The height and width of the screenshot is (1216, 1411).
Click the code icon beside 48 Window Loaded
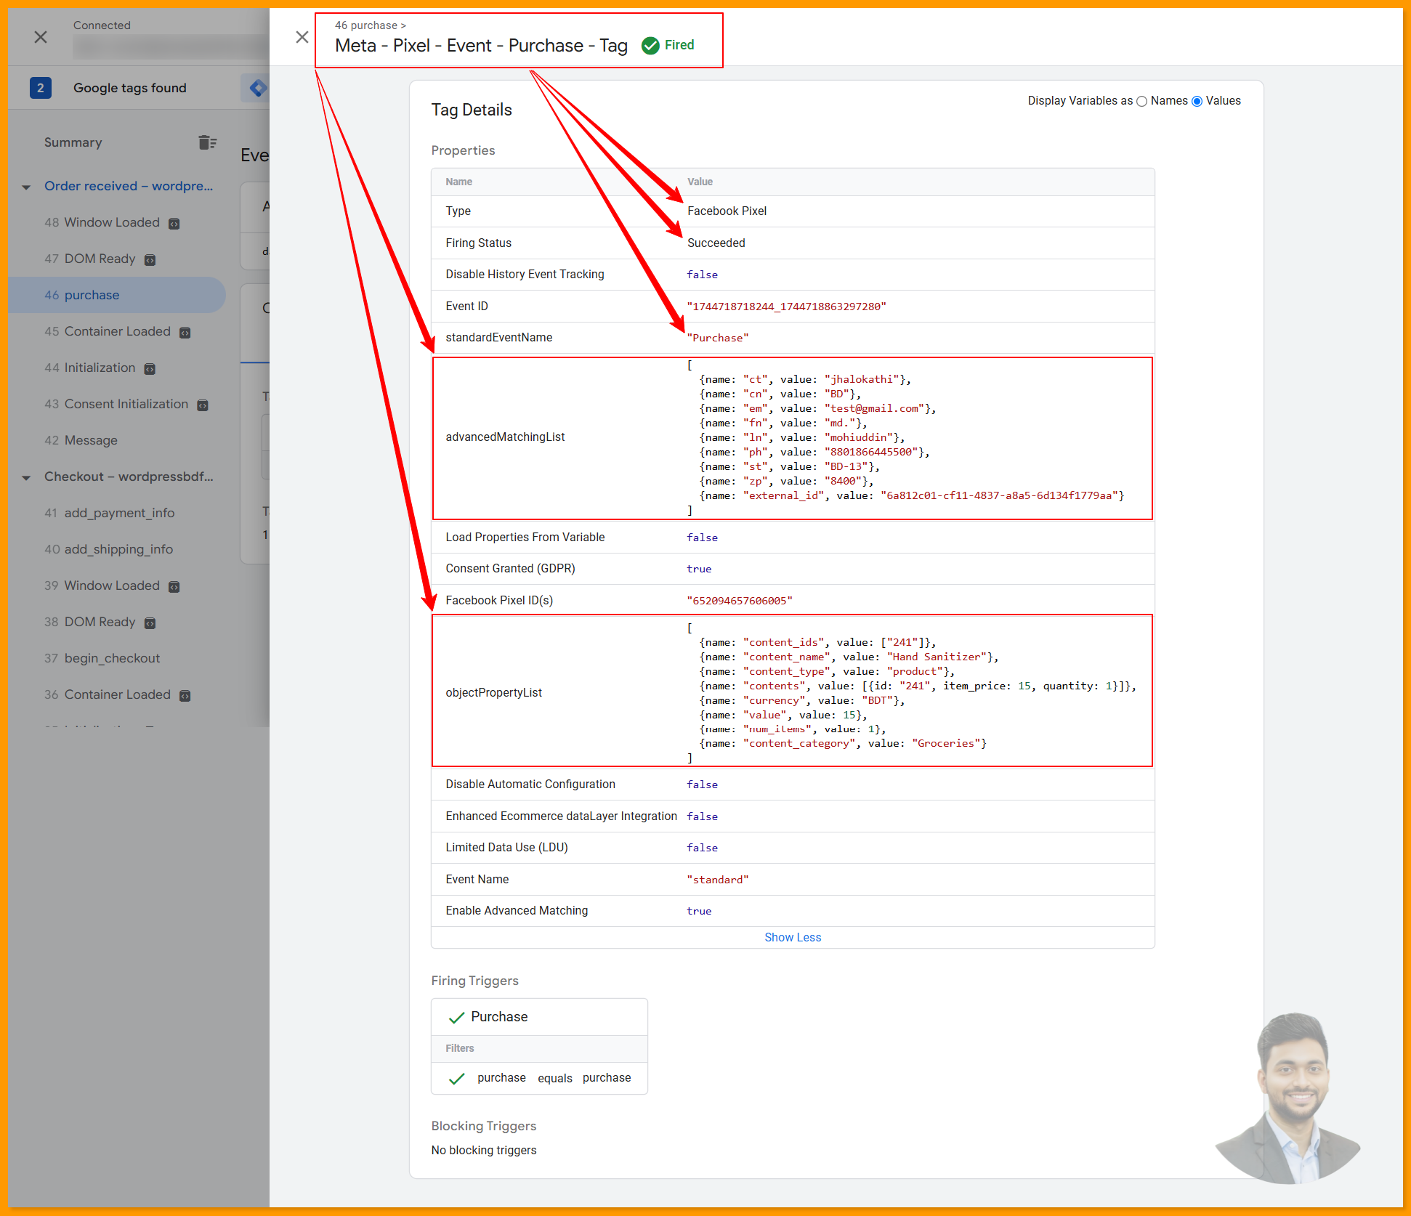(174, 224)
